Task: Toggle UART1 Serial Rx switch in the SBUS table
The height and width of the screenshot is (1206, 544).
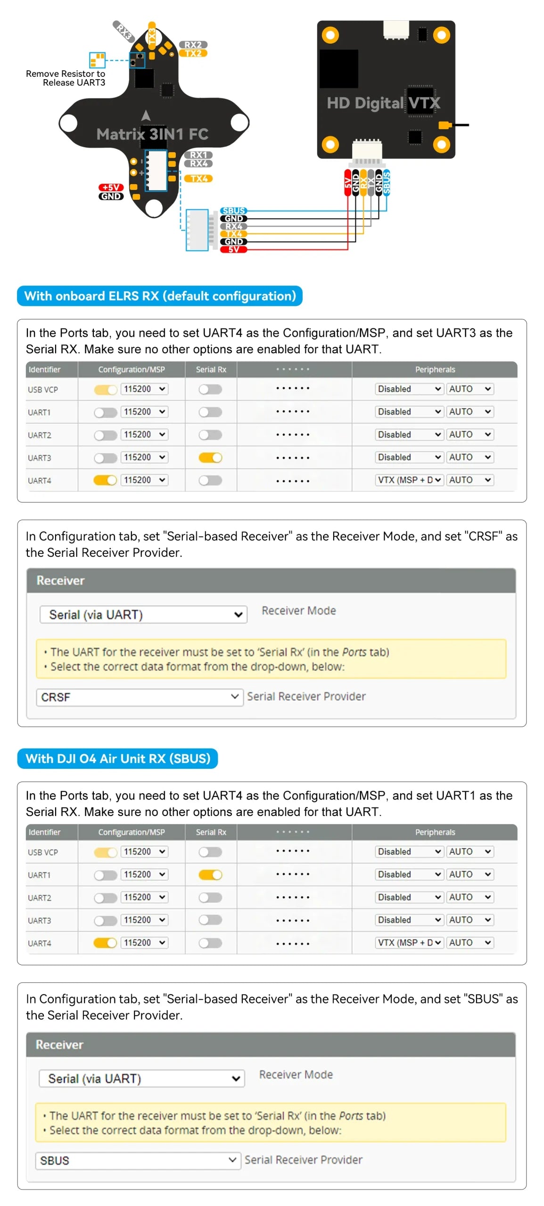Action: (x=210, y=875)
